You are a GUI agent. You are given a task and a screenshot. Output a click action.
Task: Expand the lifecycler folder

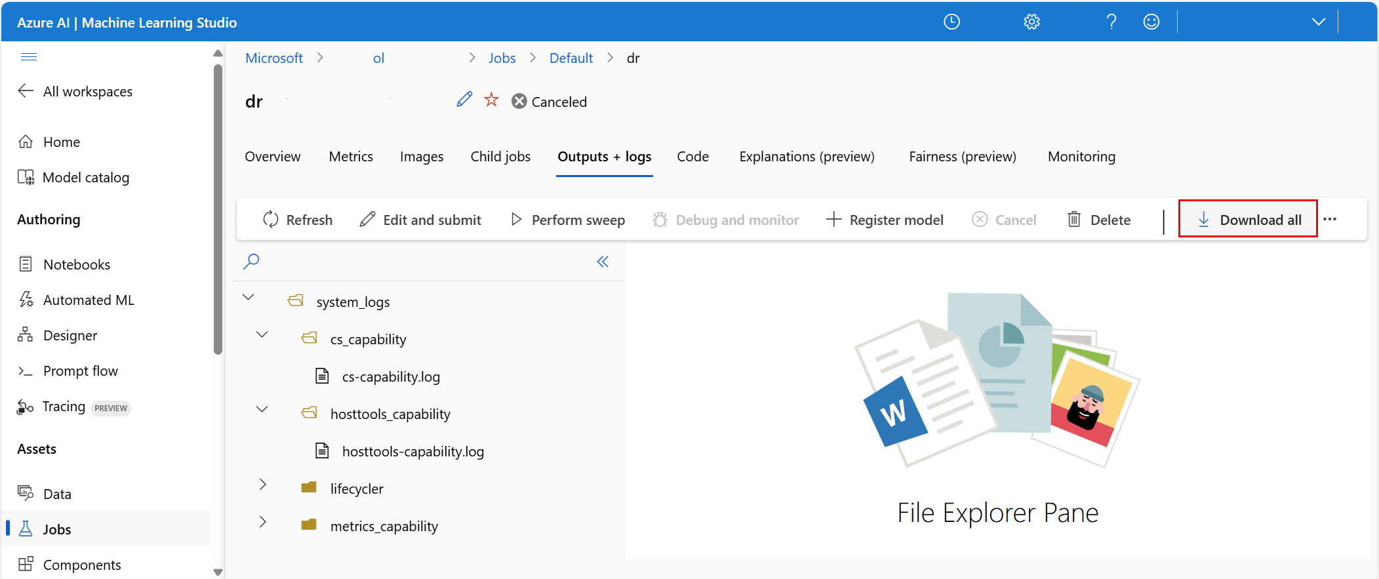(263, 485)
